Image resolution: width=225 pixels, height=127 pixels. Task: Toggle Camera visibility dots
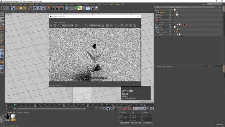(x=172, y=22)
